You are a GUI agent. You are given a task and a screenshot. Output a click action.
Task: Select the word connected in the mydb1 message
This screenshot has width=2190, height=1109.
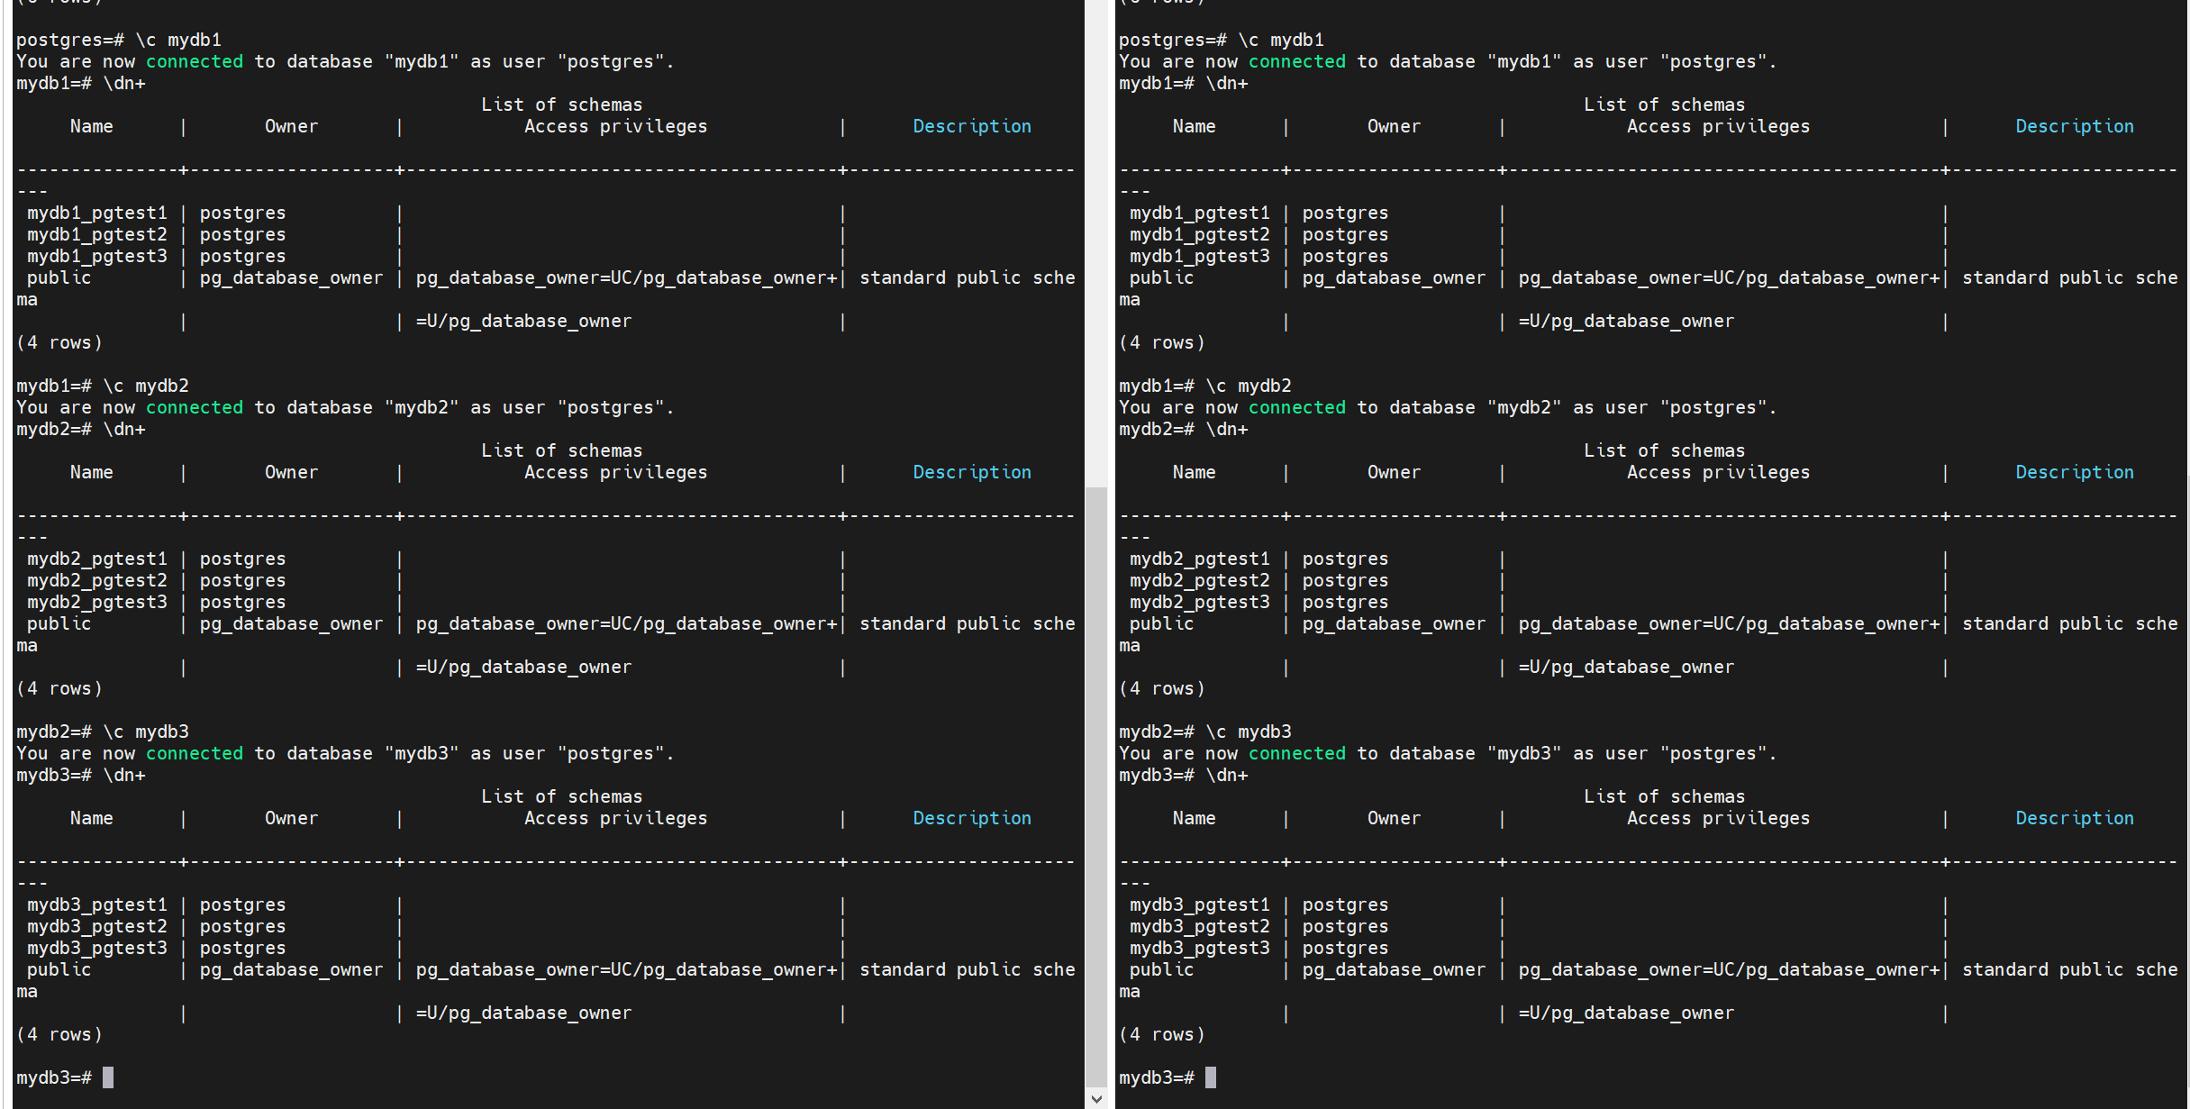click(x=195, y=61)
